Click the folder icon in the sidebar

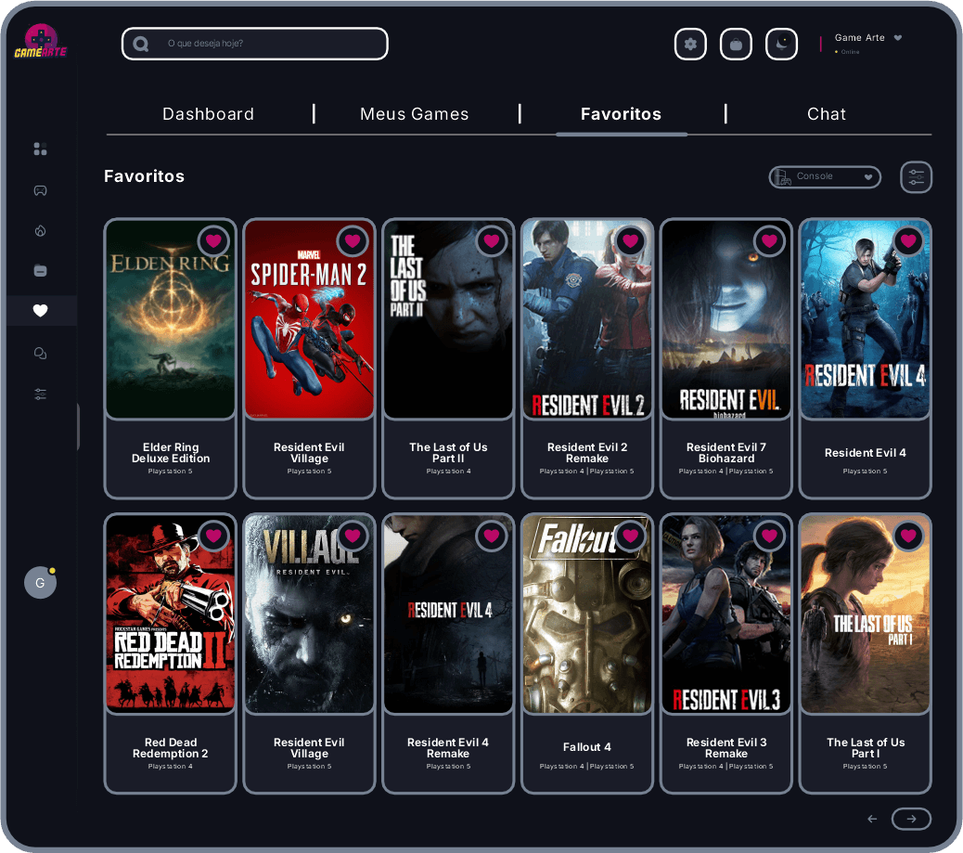click(x=40, y=271)
